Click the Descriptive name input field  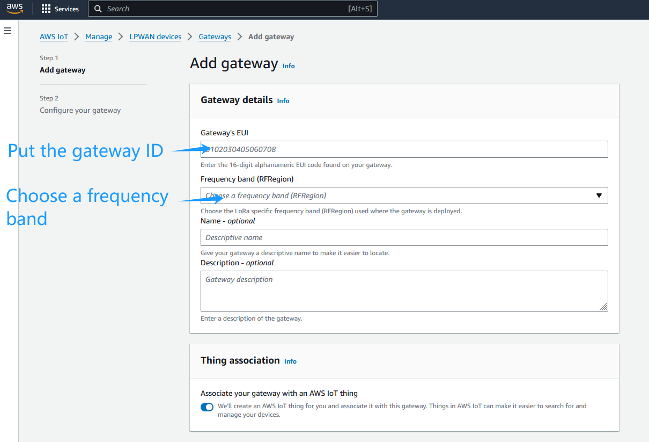(x=404, y=237)
